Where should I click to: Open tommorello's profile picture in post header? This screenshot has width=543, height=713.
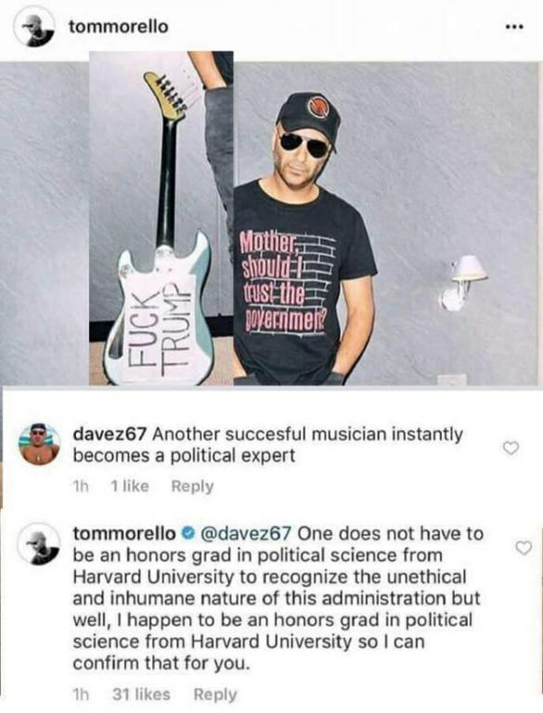coord(33,28)
